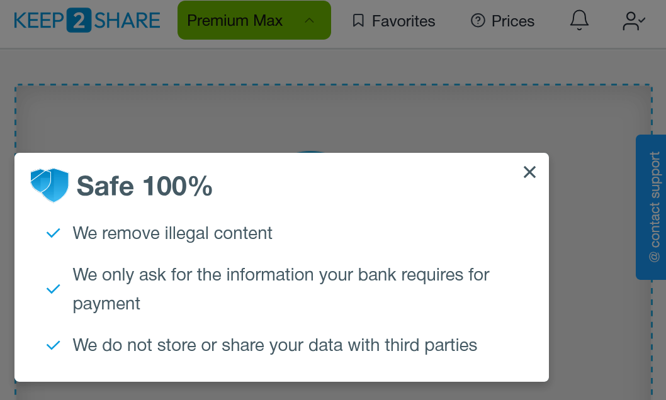This screenshot has height=400, width=666.
Task: Click the checkmark beside third parties line
Action: pos(53,345)
